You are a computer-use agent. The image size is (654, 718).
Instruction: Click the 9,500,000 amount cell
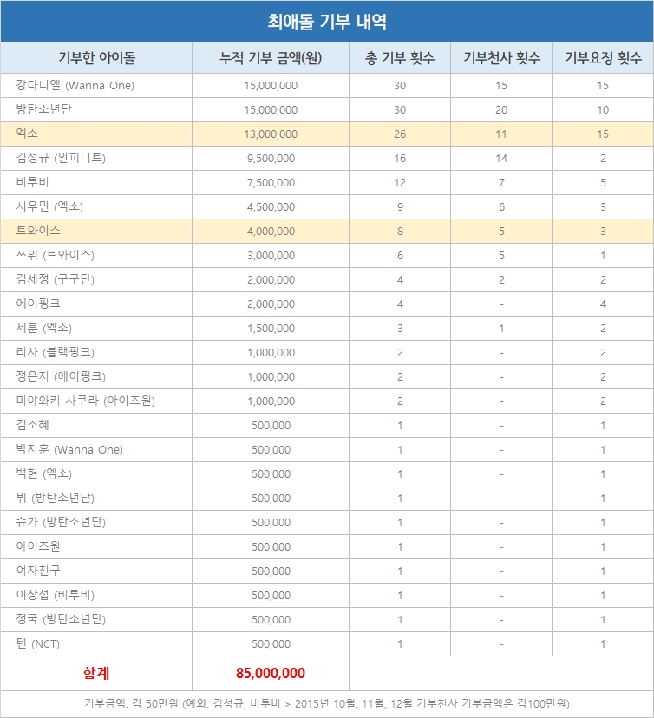point(271,159)
